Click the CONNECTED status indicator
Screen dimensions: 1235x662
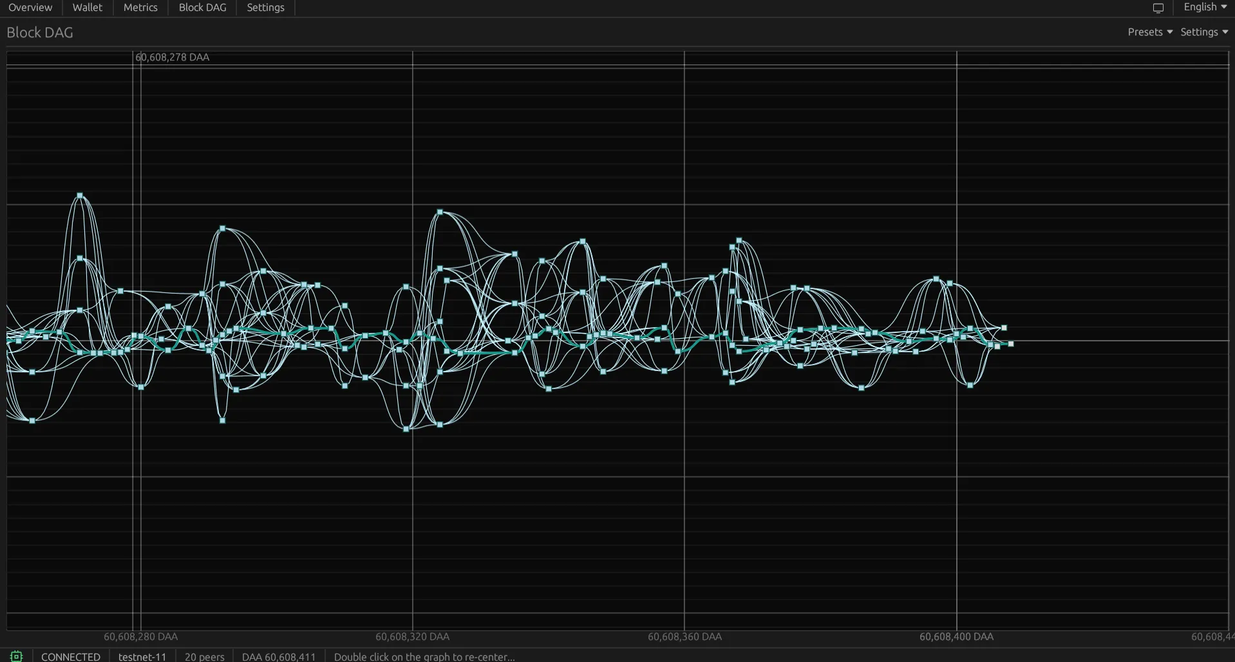pyautogui.click(x=71, y=656)
